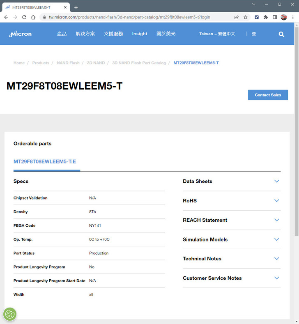Click the 0C to +70C value

(x=99, y=239)
